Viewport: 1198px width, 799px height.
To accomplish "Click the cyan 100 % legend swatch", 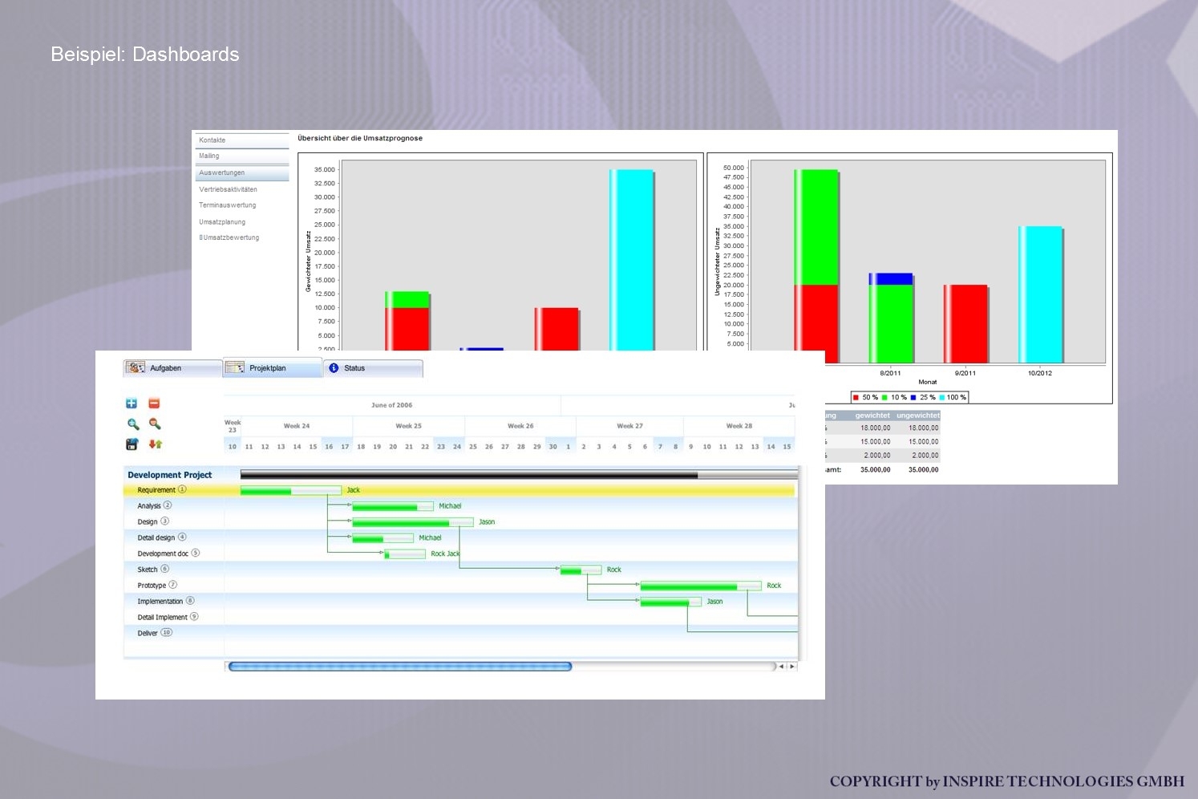I will (942, 398).
